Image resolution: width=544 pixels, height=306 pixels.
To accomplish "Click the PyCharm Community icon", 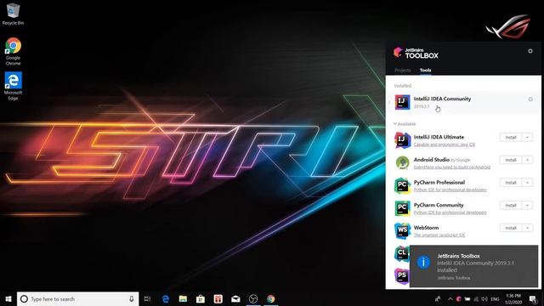I will tap(402, 207).
